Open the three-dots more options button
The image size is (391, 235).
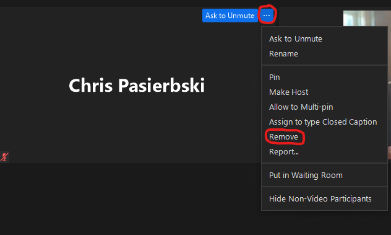[x=267, y=16]
